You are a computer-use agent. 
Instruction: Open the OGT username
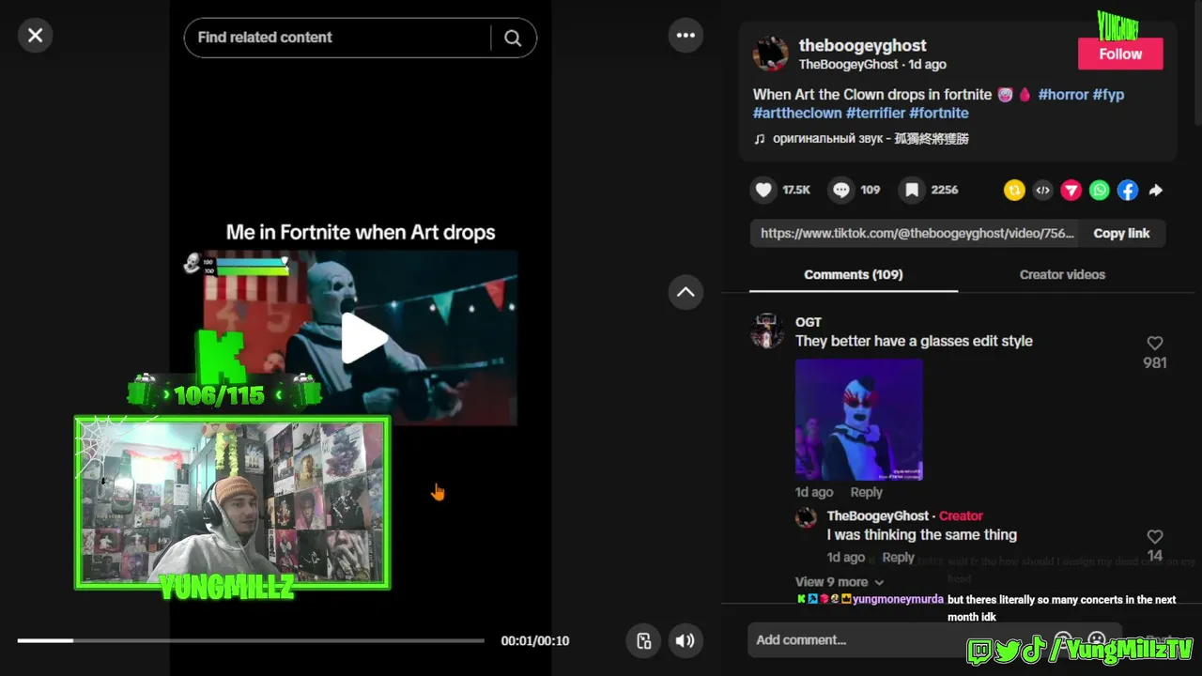pyautogui.click(x=809, y=322)
